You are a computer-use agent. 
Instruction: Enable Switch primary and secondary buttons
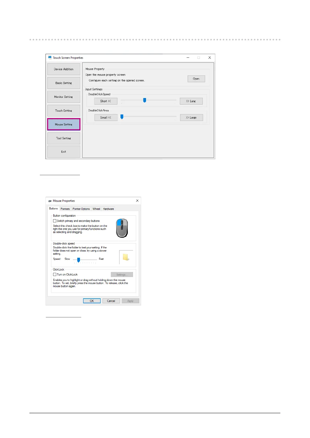(x=55, y=221)
